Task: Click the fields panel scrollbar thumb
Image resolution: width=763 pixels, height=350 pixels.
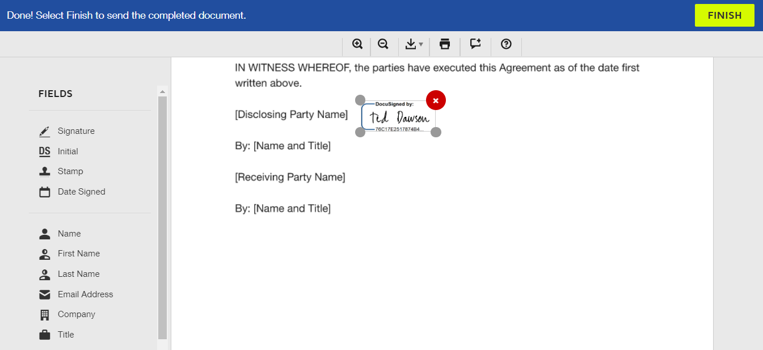Action: (162, 217)
